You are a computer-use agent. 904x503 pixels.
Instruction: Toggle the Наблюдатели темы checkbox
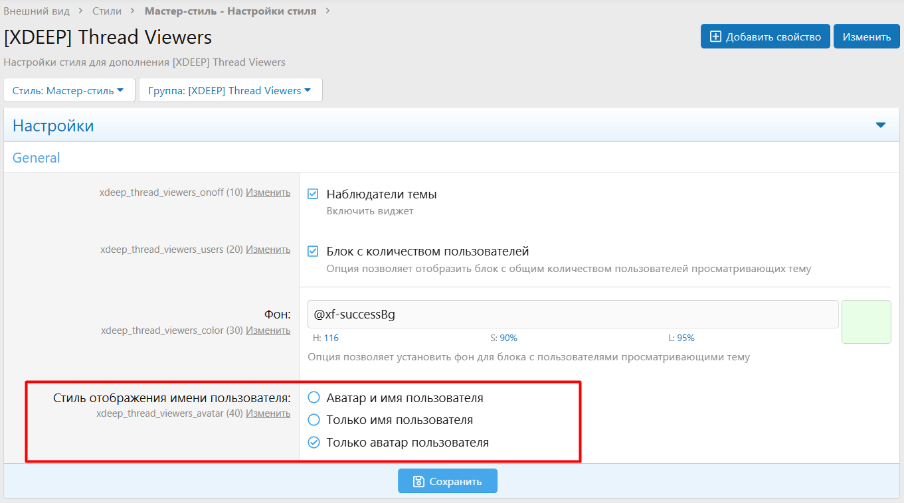(314, 194)
